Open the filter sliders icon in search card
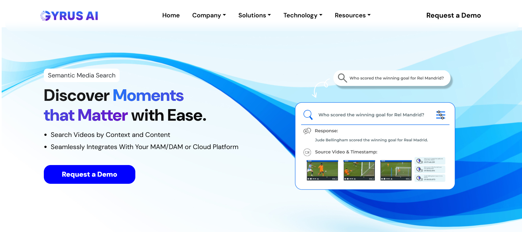This screenshot has height=232, width=522. pos(440,115)
